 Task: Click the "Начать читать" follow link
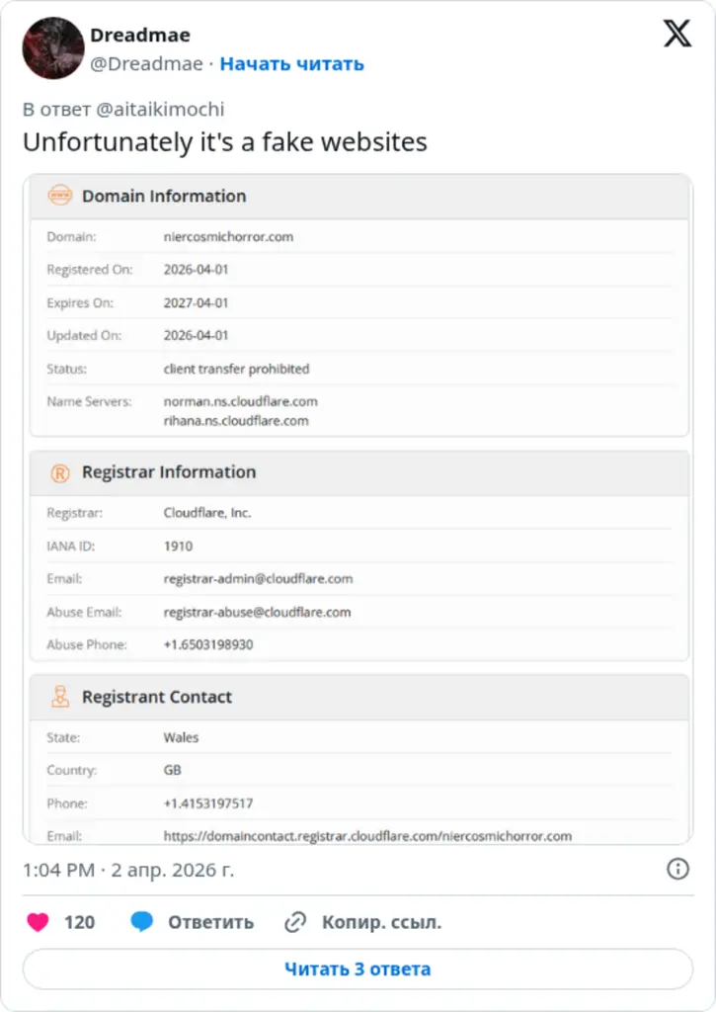[x=291, y=64]
